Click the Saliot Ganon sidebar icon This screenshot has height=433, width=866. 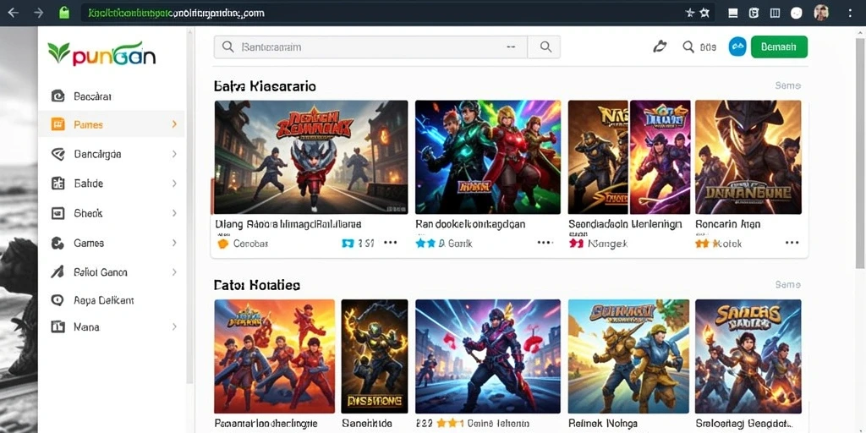pyautogui.click(x=58, y=271)
